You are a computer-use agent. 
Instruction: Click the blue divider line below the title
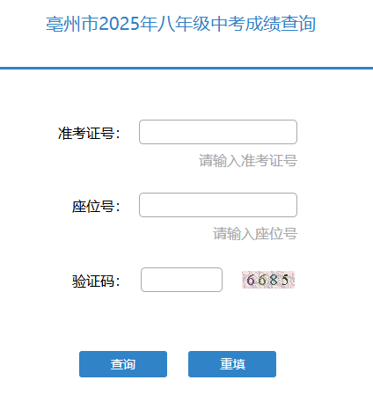(186, 69)
